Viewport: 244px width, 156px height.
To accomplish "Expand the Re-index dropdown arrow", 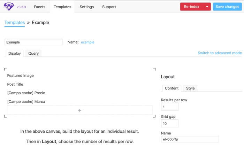I will (207, 7).
